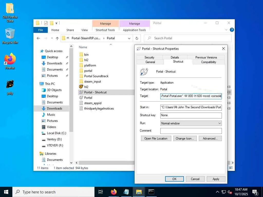Open the Application Tools tab
The width and height of the screenshot is (263, 197).
coord(134,30)
